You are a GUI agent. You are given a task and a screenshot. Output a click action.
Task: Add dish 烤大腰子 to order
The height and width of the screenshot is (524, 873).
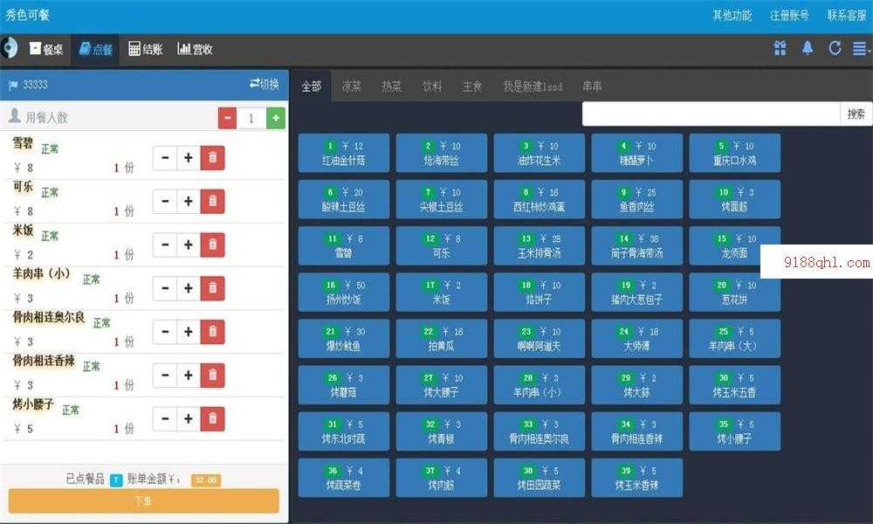(x=442, y=385)
